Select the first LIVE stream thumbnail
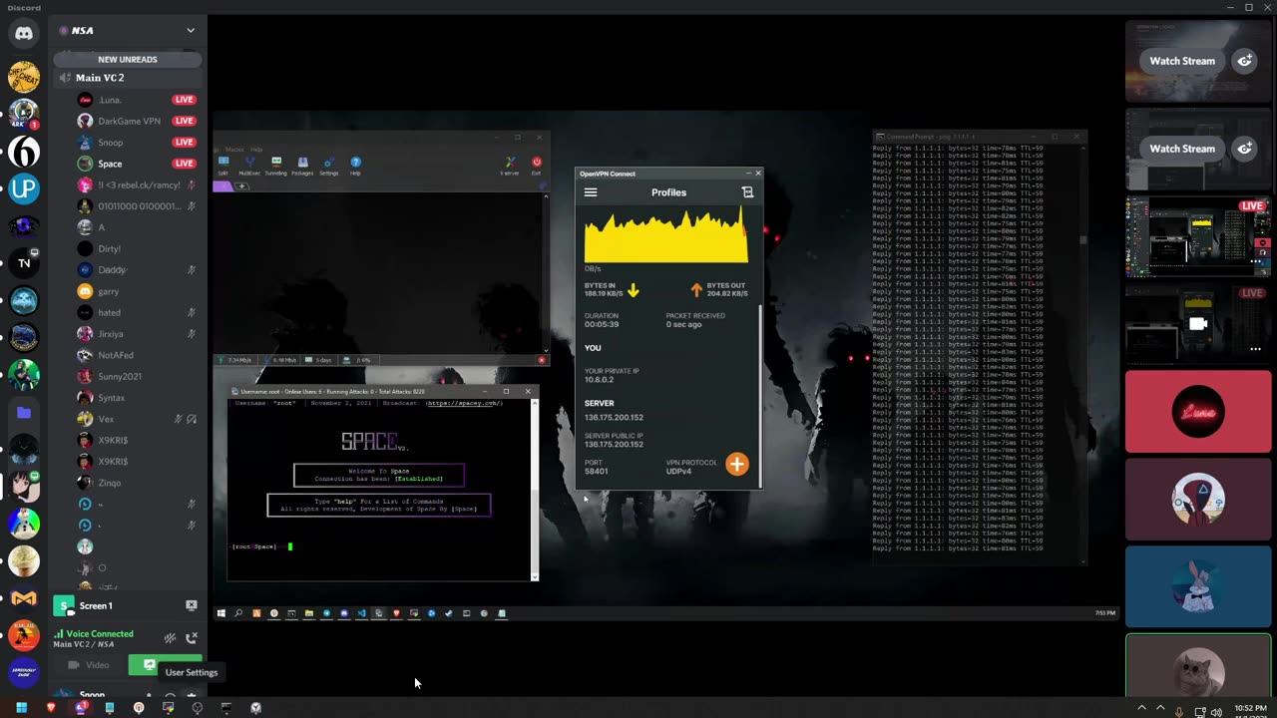The width and height of the screenshot is (1277, 718). point(1198,237)
